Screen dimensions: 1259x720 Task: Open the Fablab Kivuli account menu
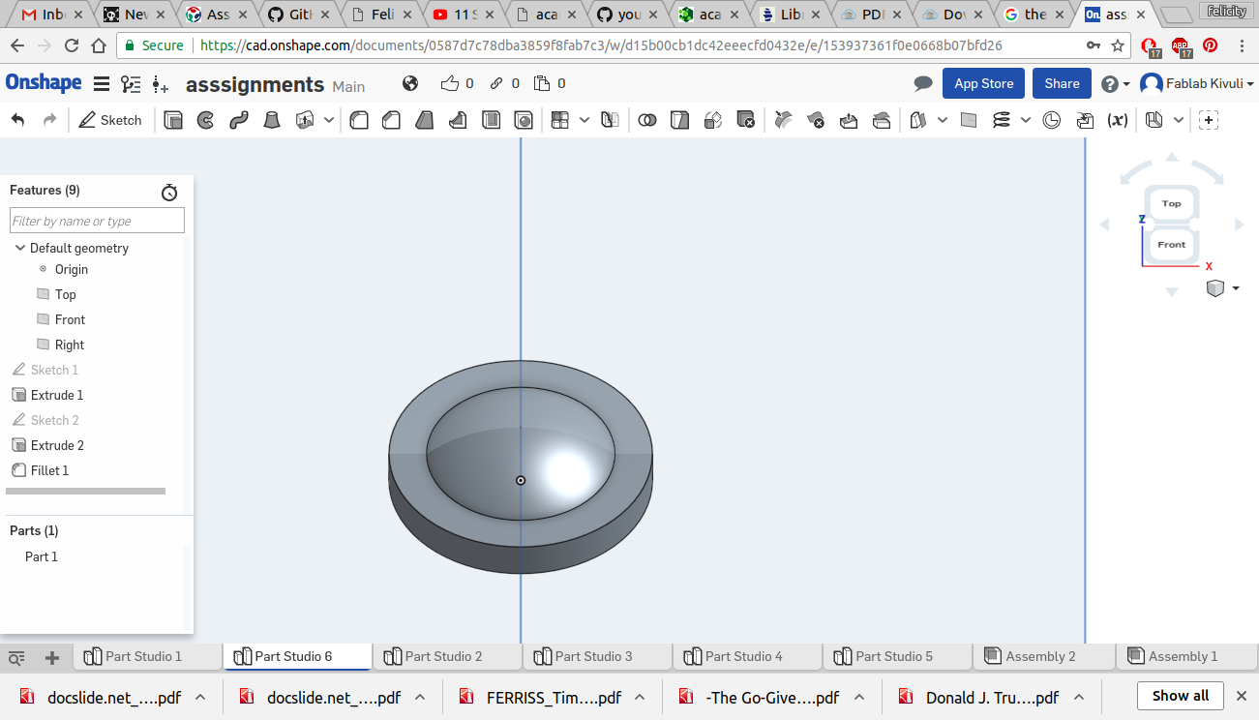tap(1197, 84)
